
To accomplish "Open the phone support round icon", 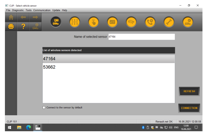I will (150, 22).
